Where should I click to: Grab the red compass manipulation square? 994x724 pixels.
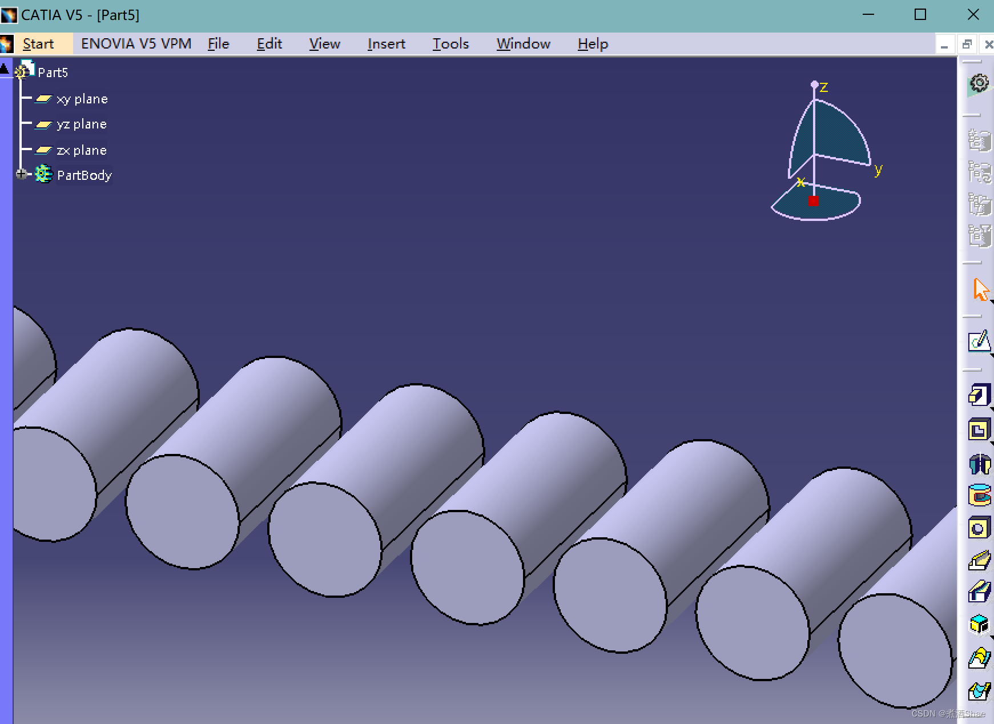(x=813, y=201)
